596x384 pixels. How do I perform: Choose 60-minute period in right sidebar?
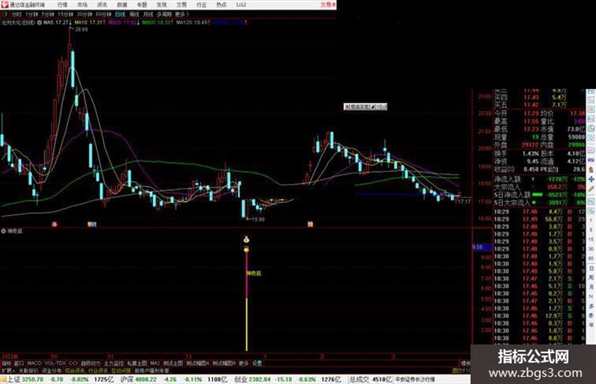click(x=591, y=259)
